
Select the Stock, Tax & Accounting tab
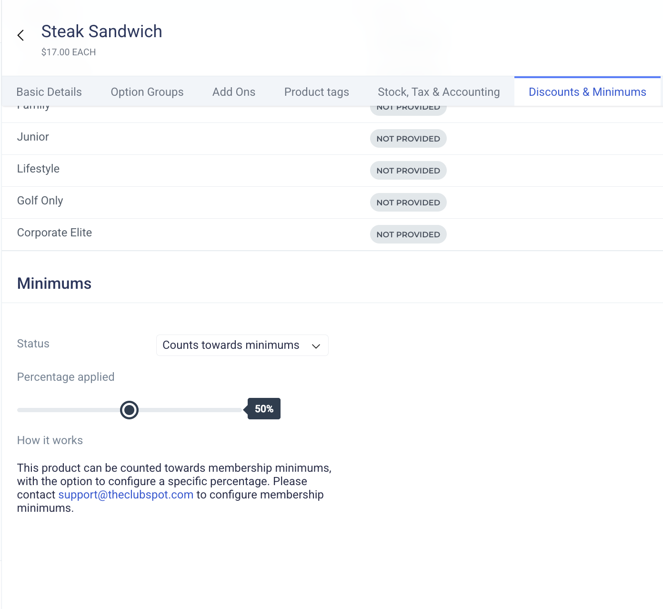pyautogui.click(x=439, y=92)
